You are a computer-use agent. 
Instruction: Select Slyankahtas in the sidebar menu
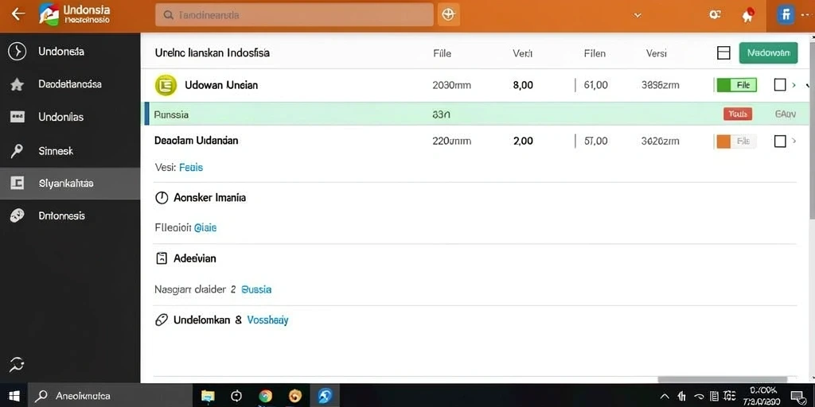pyautogui.click(x=70, y=184)
